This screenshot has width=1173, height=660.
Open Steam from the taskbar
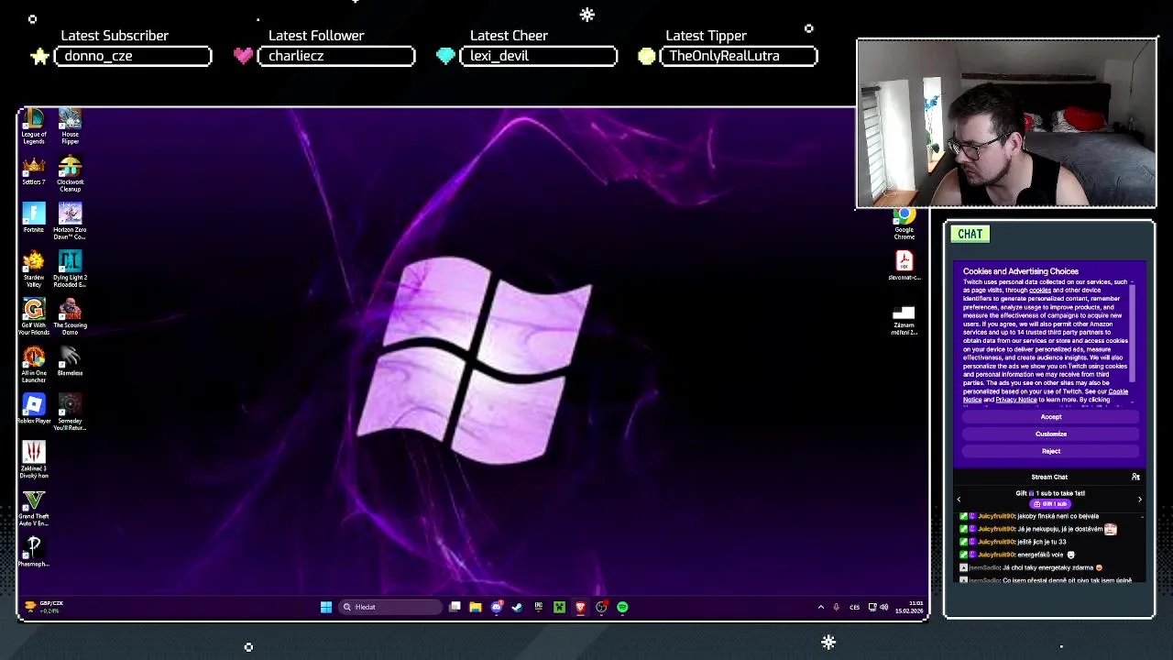(x=518, y=607)
